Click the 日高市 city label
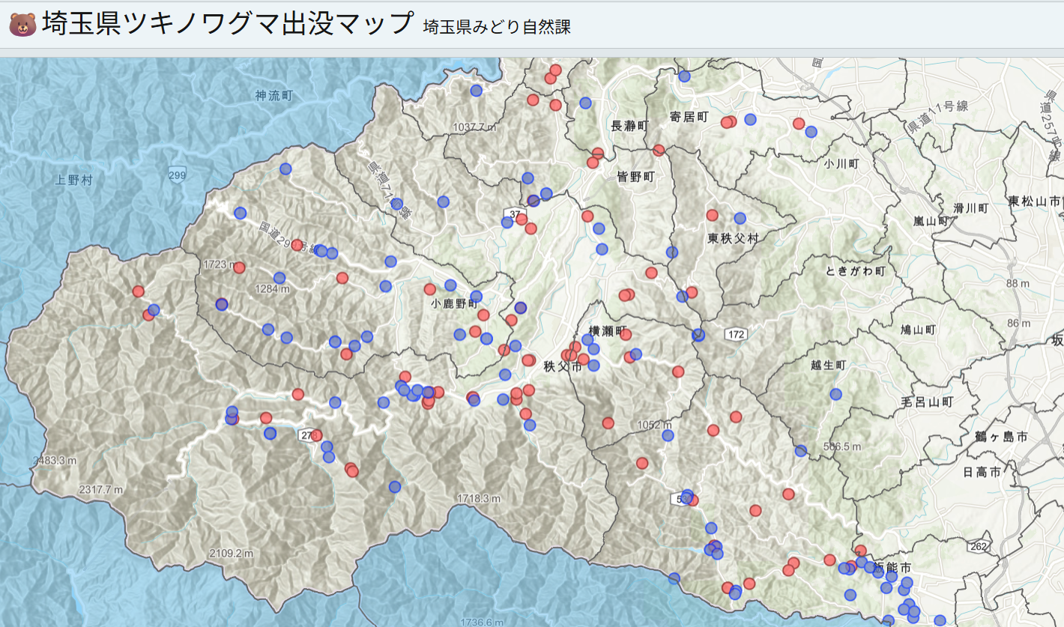Viewport: 1064px width, 627px height. click(982, 472)
